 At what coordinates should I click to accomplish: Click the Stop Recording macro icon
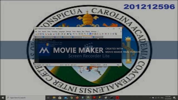(x=108, y=34)
